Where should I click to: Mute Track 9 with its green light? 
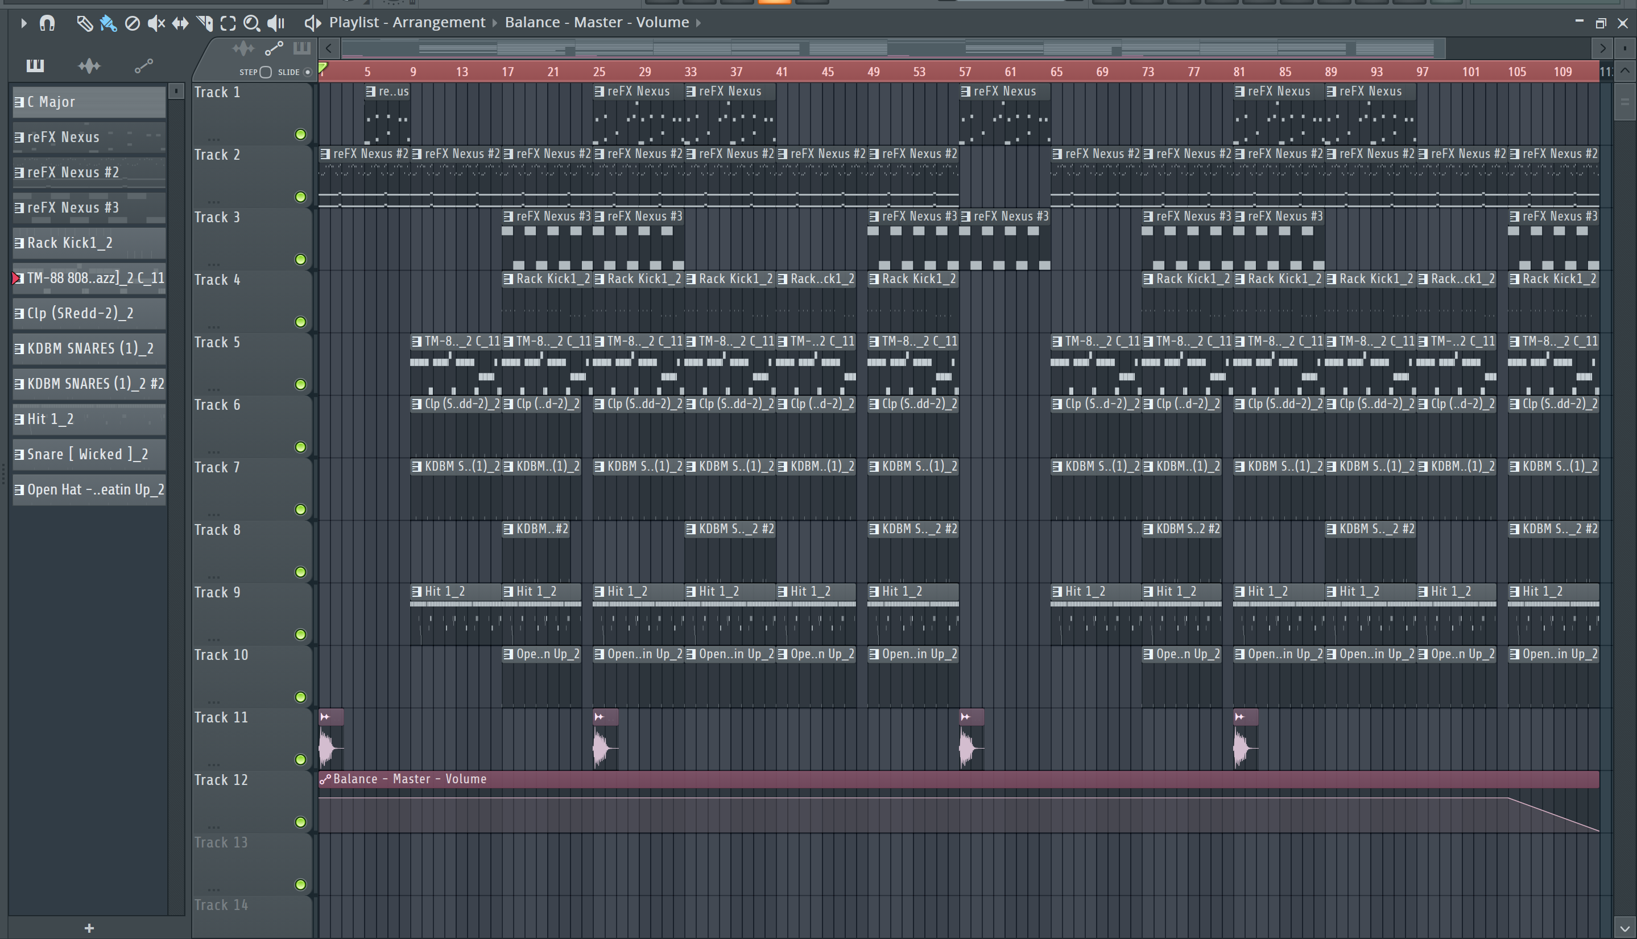click(300, 634)
